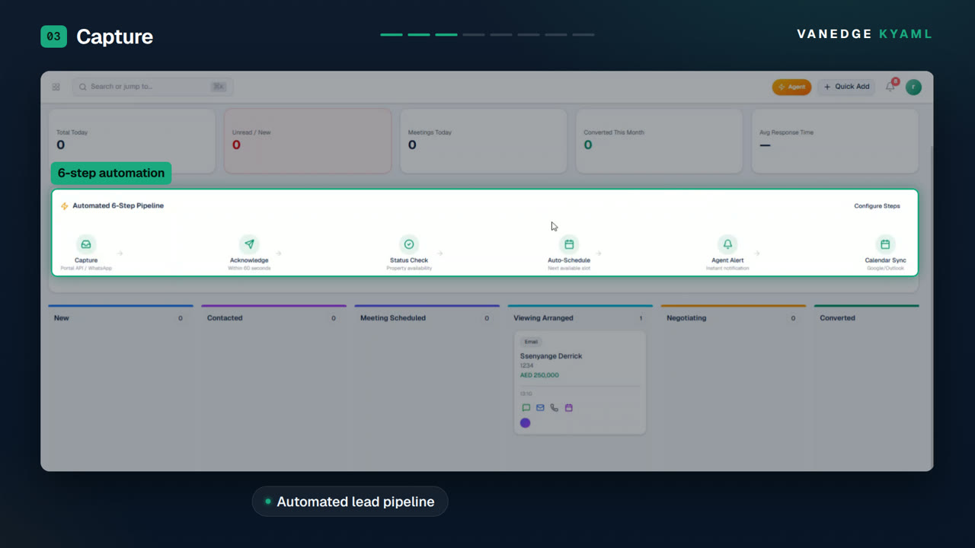Select the Agent Alert bell step icon
The width and height of the screenshot is (975, 548).
point(727,244)
